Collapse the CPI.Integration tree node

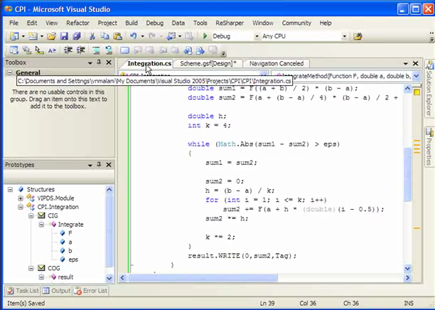(x=22, y=207)
